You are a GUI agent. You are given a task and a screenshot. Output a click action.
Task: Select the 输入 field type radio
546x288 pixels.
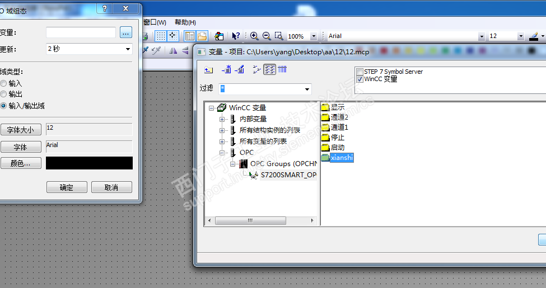3,83
